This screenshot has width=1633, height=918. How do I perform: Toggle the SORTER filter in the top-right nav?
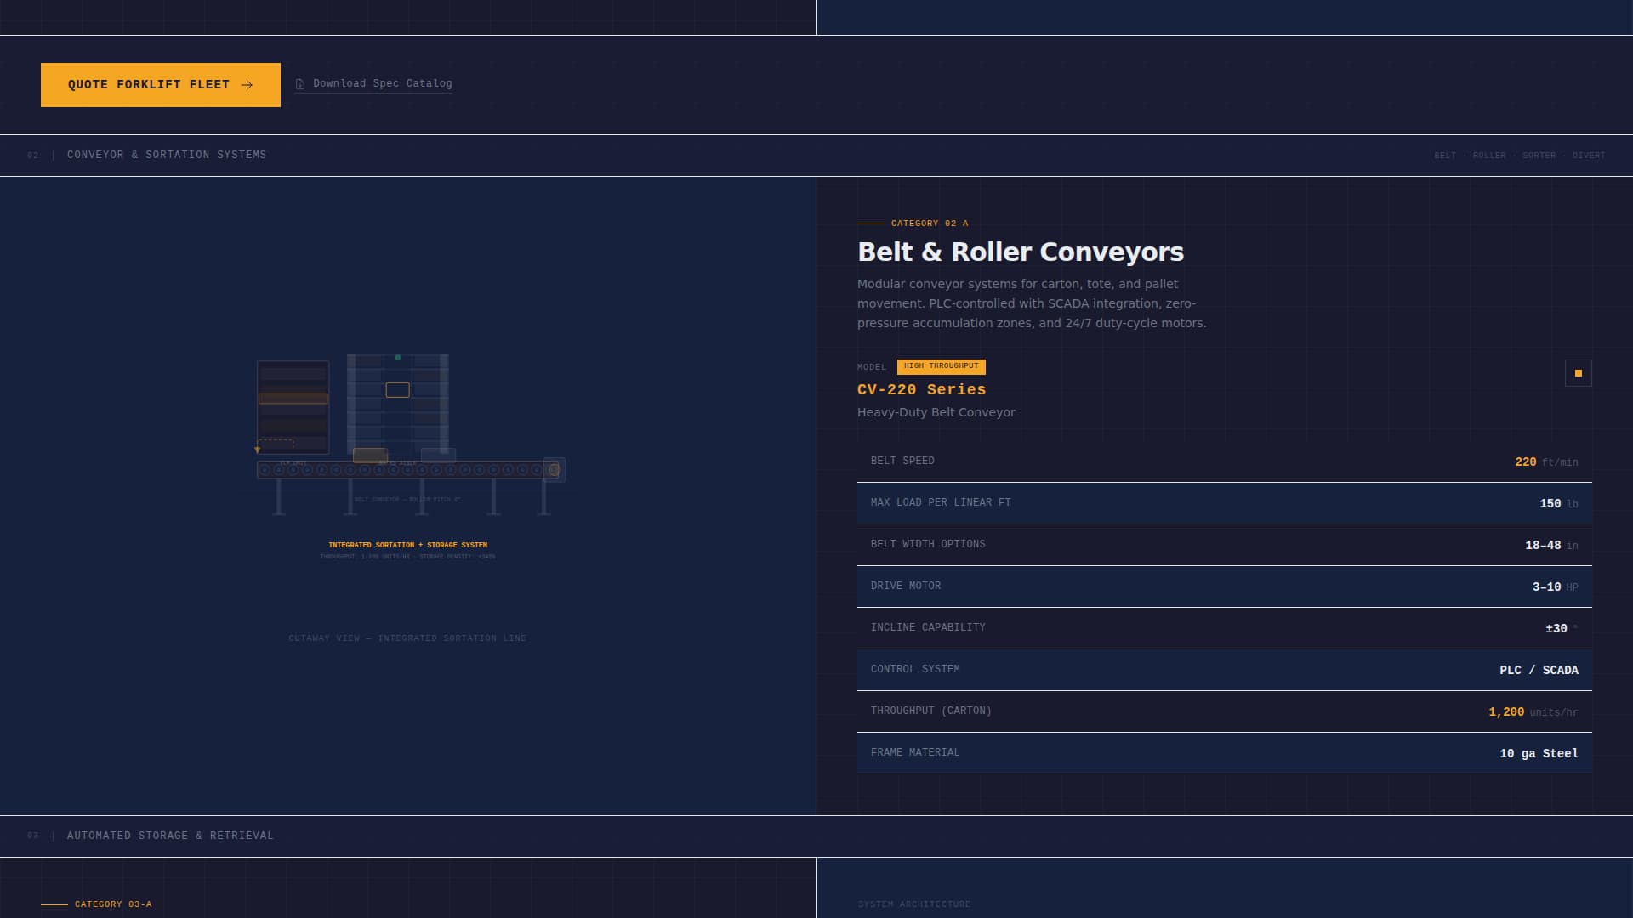[1539, 156]
